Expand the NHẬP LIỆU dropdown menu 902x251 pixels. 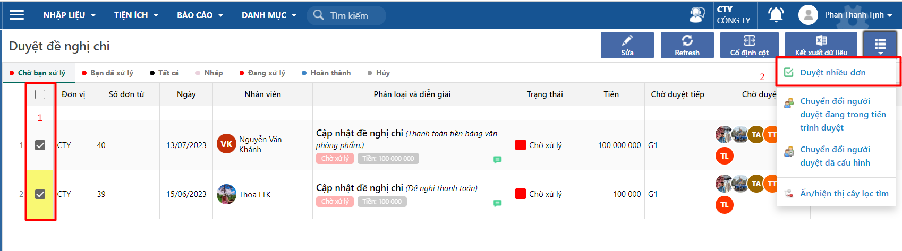click(70, 15)
